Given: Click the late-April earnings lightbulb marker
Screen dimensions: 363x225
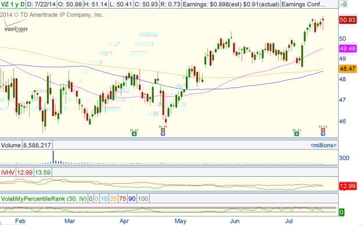Looking at the screenshot, I should click(x=163, y=133).
